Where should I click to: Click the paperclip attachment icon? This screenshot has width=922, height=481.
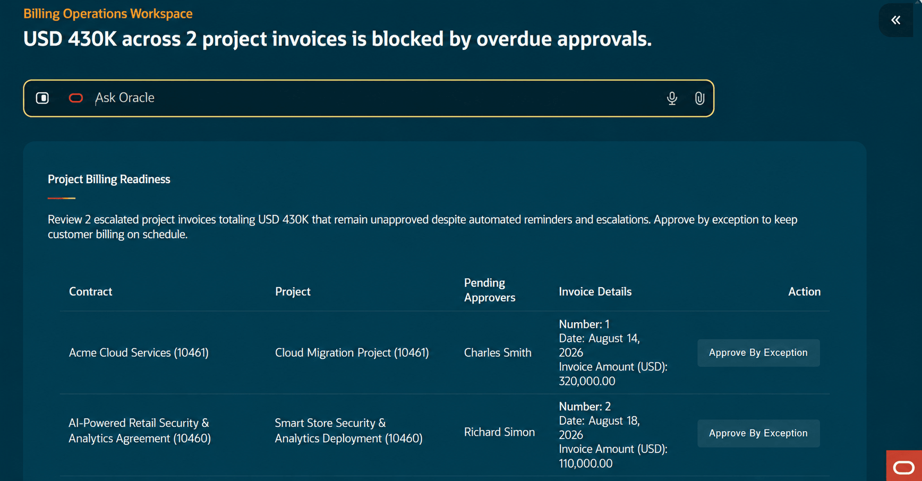[699, 98]
